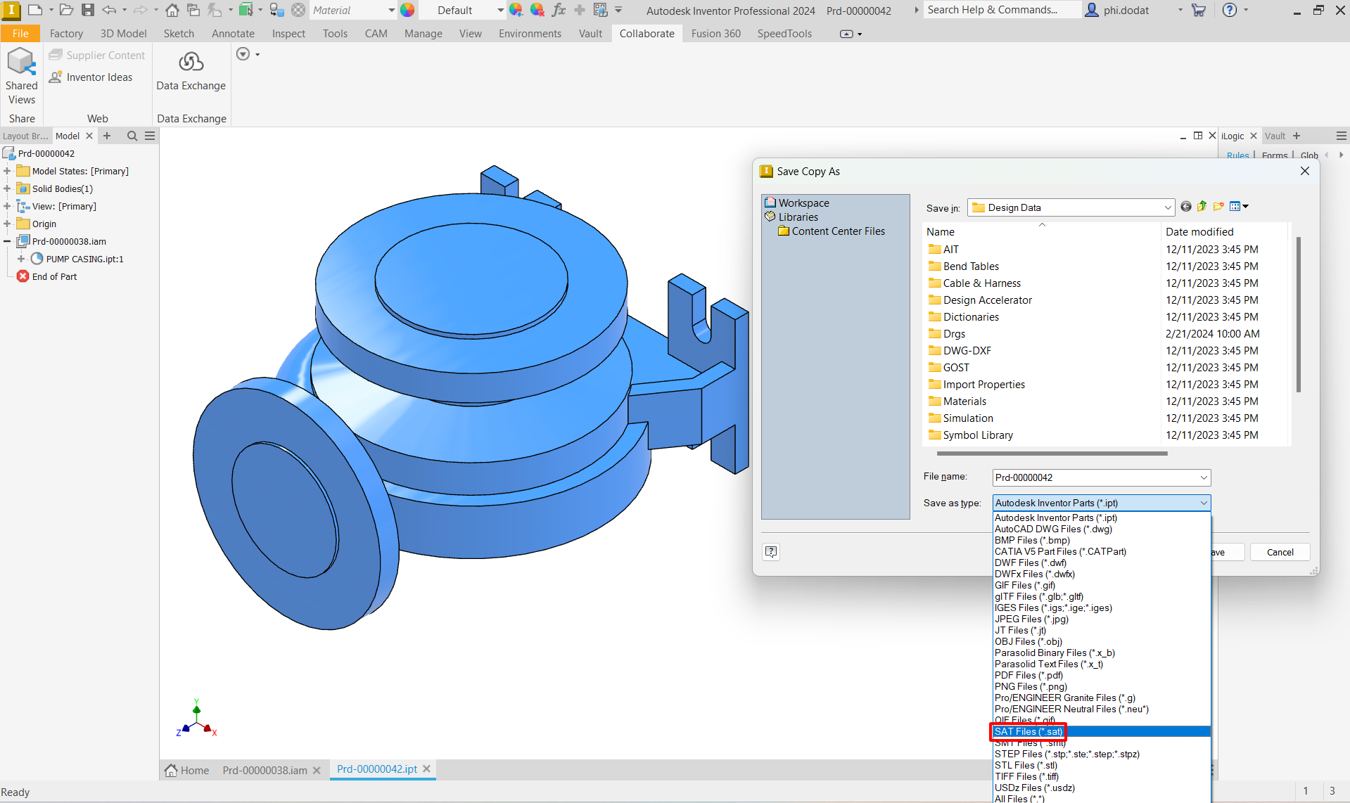Click the Undo arrow icon

(109, 10)
